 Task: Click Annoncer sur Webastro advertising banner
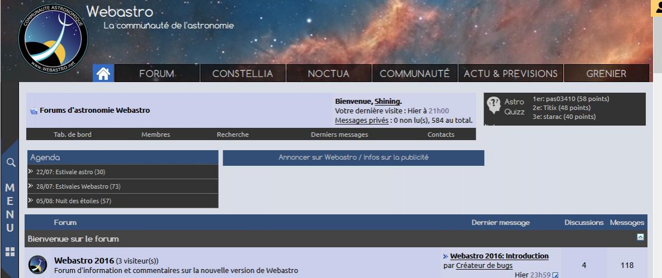tap(353, 157)
